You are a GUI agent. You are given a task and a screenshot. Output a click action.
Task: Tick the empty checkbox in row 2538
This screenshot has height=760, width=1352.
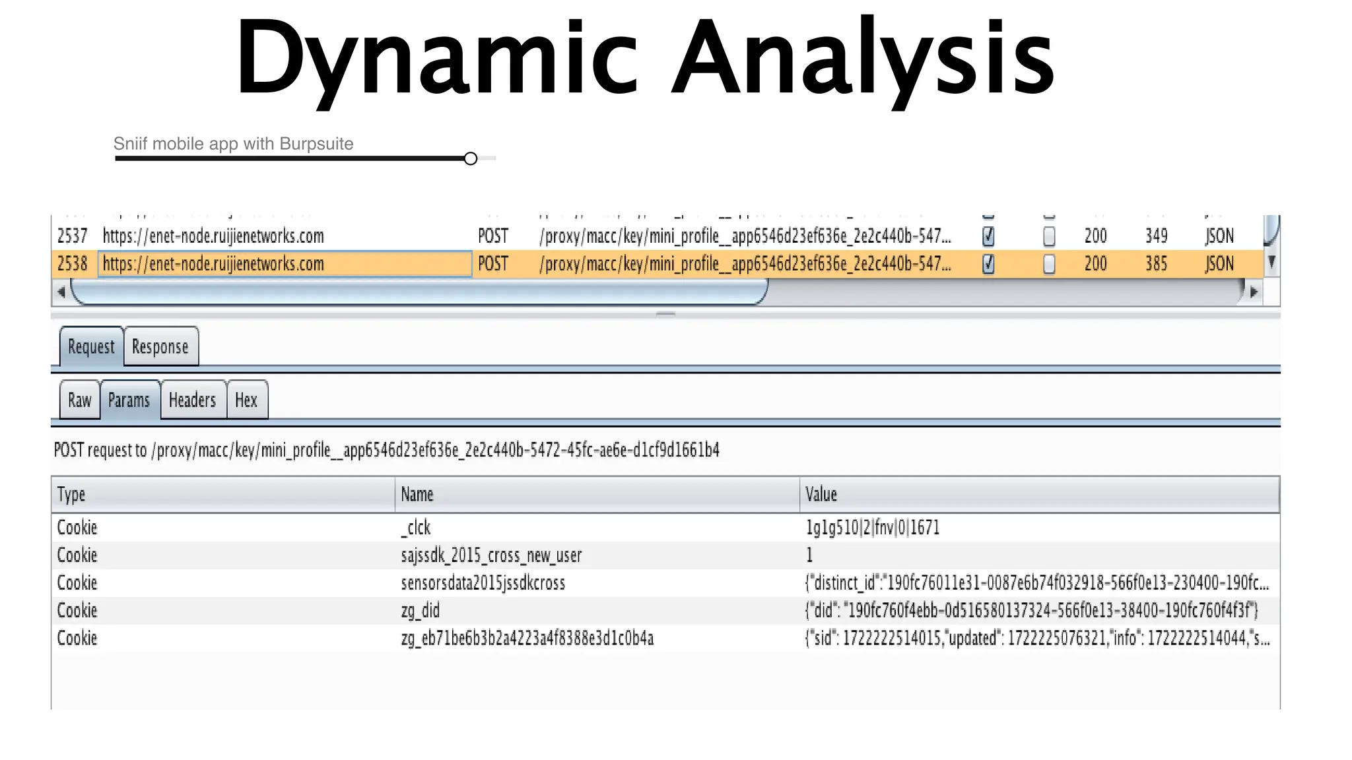(1049, 264)
